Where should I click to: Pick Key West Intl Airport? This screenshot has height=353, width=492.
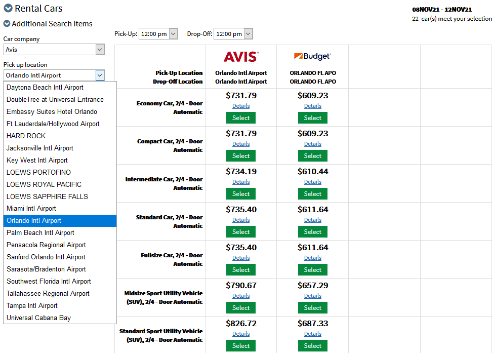click(60, 160)
